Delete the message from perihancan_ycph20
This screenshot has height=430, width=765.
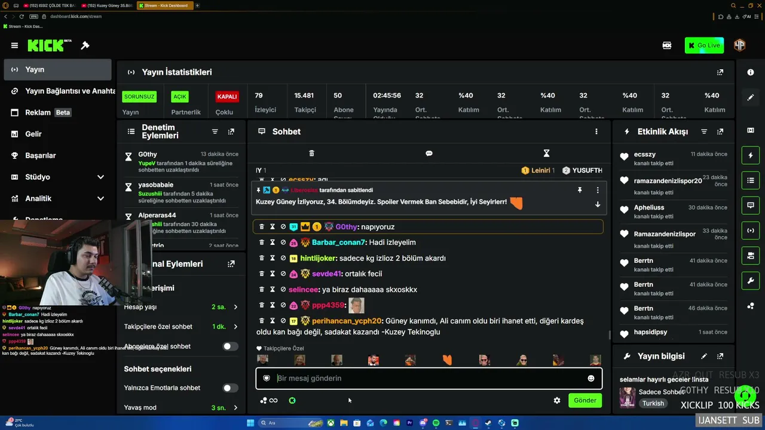click(262, 321)
